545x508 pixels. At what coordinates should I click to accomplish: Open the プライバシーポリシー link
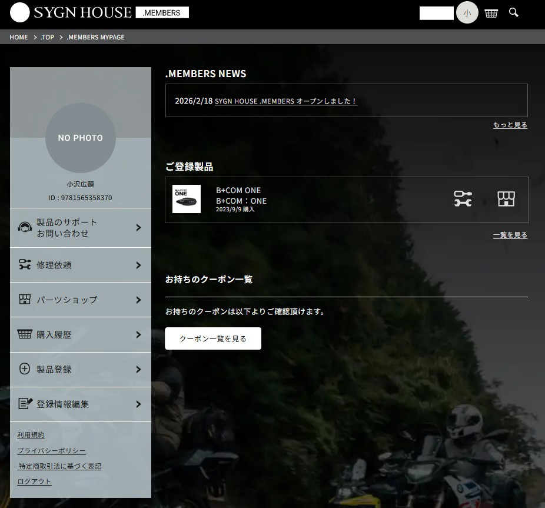51,451
